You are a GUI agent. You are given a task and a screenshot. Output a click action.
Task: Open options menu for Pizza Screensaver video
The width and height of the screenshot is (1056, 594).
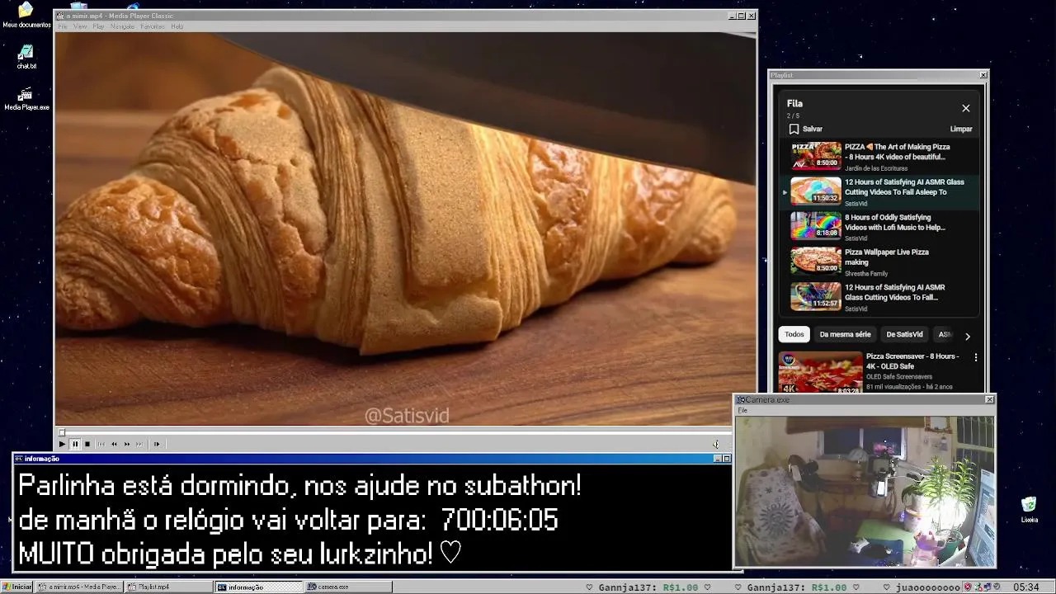976,358
